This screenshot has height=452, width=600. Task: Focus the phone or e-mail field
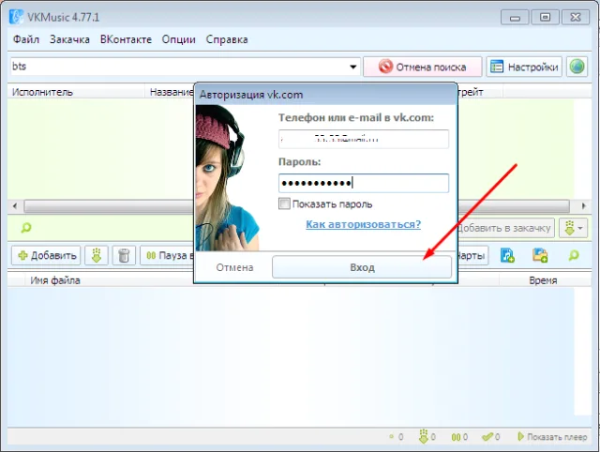[x=364, y=139]
